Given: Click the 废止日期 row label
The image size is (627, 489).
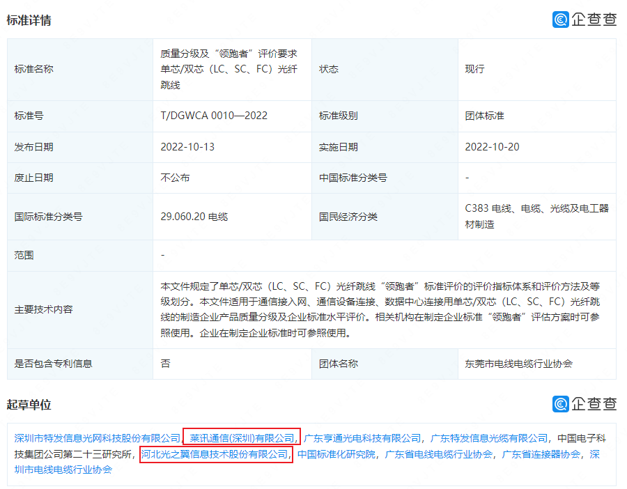Looking at the screenshot, I should (34, 178).
